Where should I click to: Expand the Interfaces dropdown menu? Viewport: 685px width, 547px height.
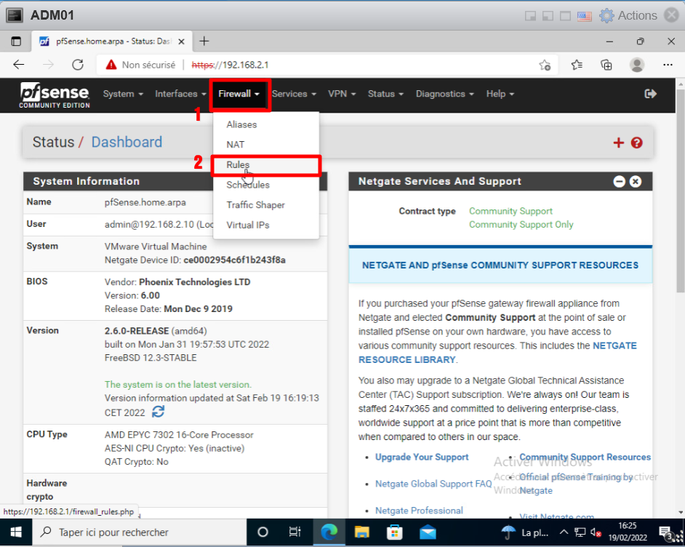(x=180, y=94)
